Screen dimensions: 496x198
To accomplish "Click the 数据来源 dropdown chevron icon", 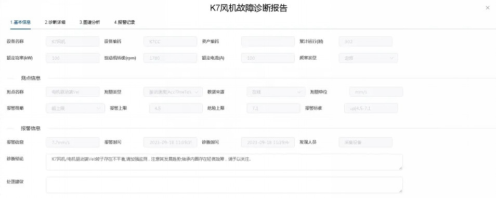I will pos(299,92).
